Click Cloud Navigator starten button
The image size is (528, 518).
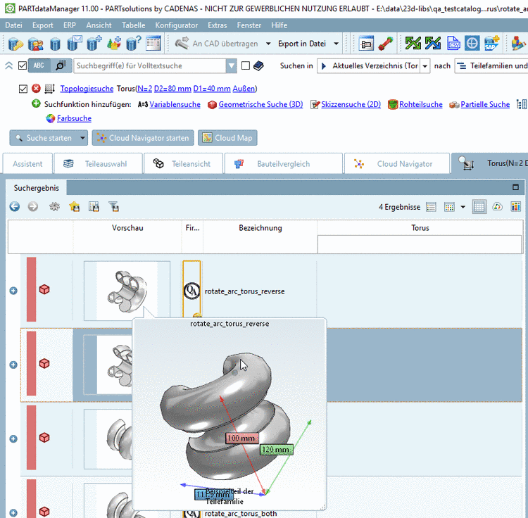[x=143, y=138]
